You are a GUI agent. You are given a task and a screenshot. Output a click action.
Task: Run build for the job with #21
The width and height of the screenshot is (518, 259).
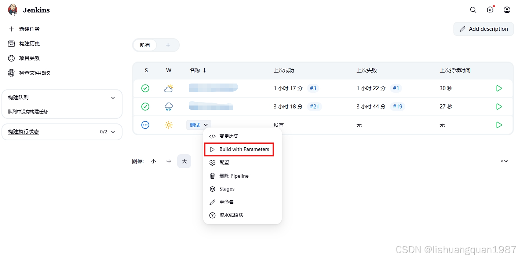click(499, 107)
